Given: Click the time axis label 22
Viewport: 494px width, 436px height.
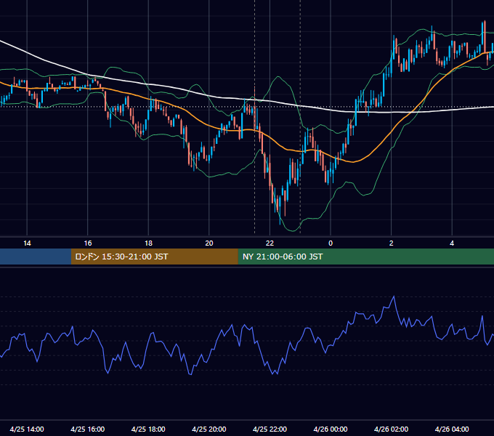Looking at the screenshot, I should pyautogui.click(x=270, y=243).
